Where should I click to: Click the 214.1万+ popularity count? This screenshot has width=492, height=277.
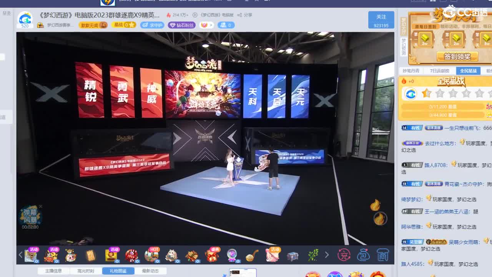coord(177,15)
